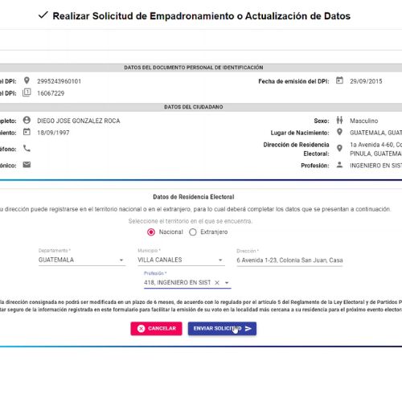The image size is (402, 402).
Task: Click the Fecha de emisión del DPI label
Action: pyautogui.click(x=293, y=81)
